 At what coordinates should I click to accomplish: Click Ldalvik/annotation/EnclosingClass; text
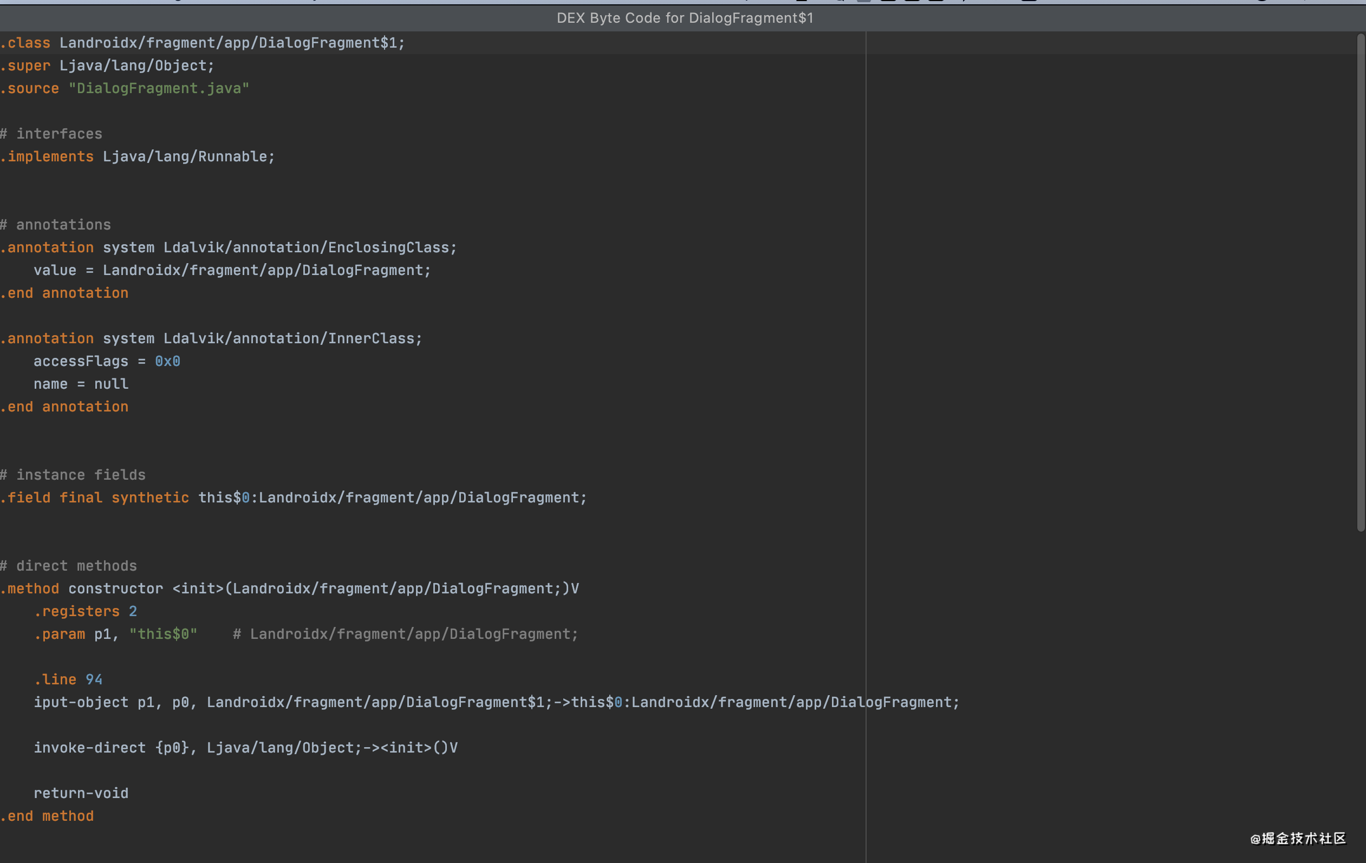(310, 248)
